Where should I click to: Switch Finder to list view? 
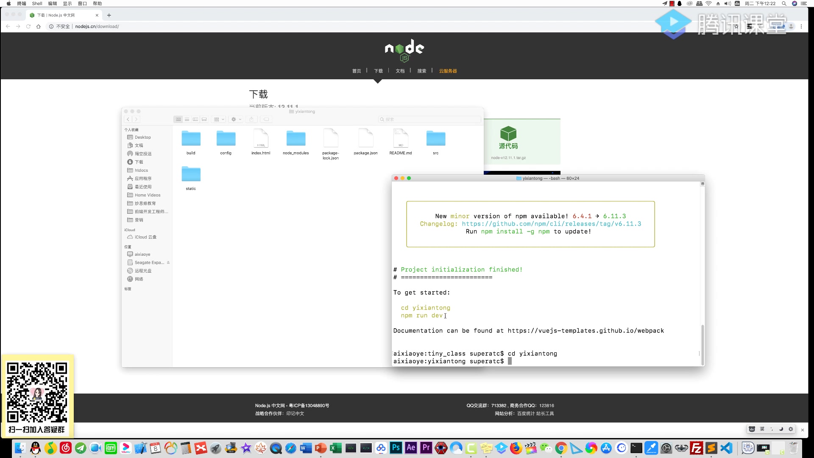pos(187,120)
